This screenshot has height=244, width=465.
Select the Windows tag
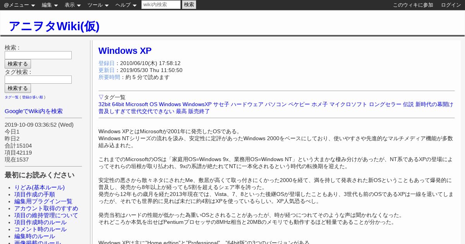tap(170, 104)
